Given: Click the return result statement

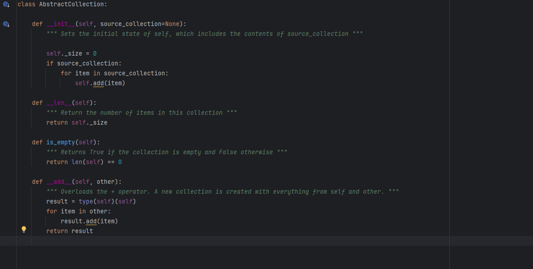Looking at the screenshot, I should click(69, 231).
